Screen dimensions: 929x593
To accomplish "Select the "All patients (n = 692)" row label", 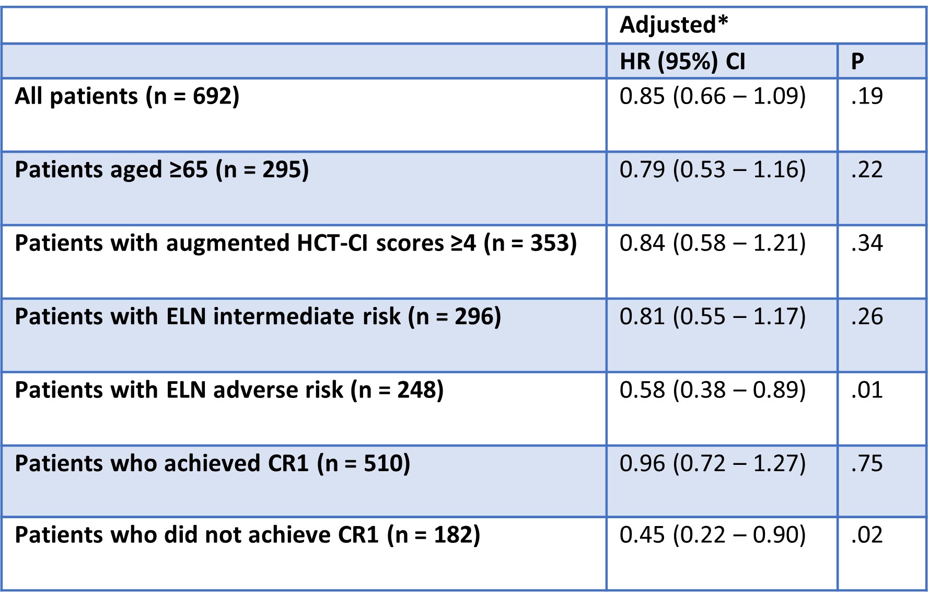I will pos(127,96).
